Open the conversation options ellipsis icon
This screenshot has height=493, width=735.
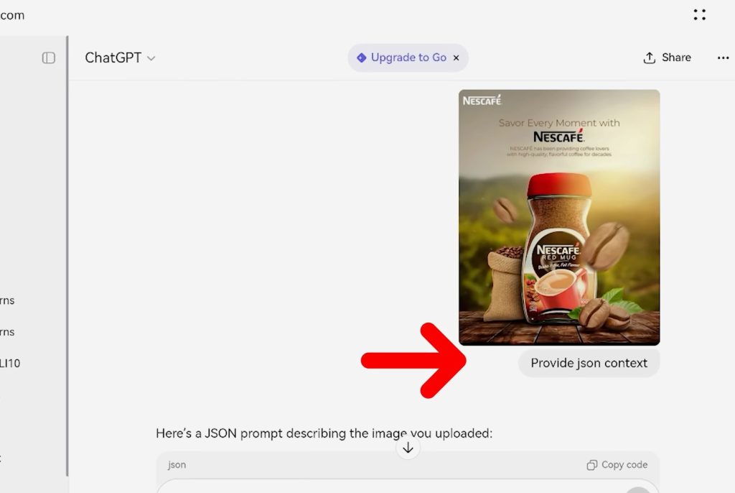tap(724, 57)
